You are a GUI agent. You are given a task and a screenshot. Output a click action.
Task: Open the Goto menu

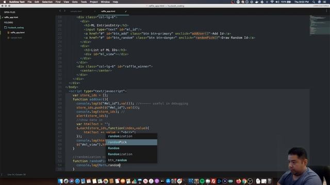click(x=75, y=2)
